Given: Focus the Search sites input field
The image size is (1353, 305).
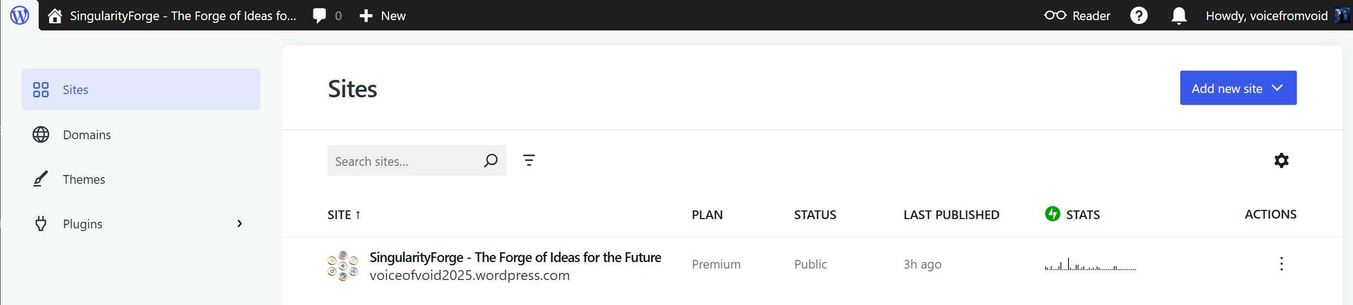Looking at the screenshot, I should coord(403,161).
